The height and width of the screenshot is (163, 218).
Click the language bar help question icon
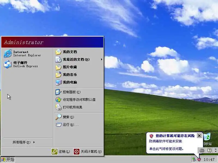tap(209, 150)
